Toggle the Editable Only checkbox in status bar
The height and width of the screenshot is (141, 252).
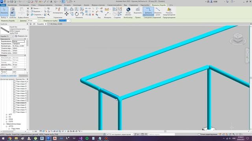199,134
